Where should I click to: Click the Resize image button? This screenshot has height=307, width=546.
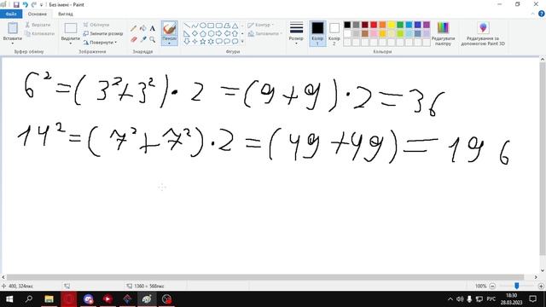(x=103, y=34)
